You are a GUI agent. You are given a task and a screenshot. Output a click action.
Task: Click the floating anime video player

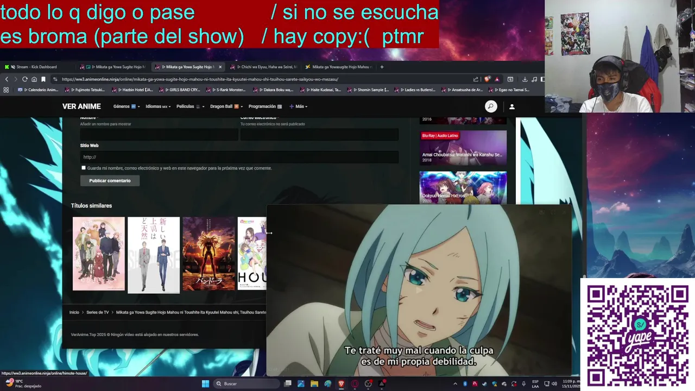(419, 291)
